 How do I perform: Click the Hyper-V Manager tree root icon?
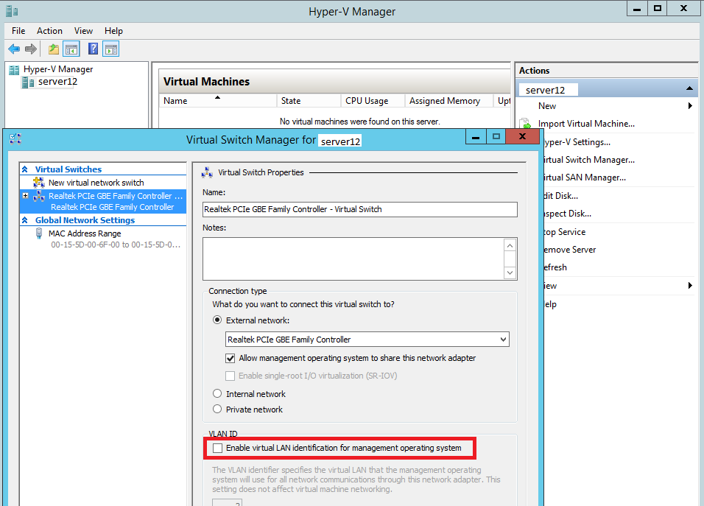click(15, 69)
